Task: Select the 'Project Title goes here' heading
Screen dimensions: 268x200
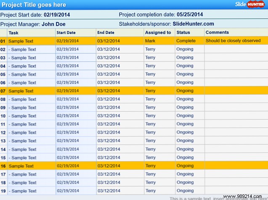Action: point(33,5)
